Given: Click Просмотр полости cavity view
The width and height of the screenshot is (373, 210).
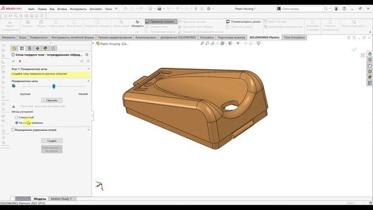Looking at the screenshot, I should (x=161, y=22).
